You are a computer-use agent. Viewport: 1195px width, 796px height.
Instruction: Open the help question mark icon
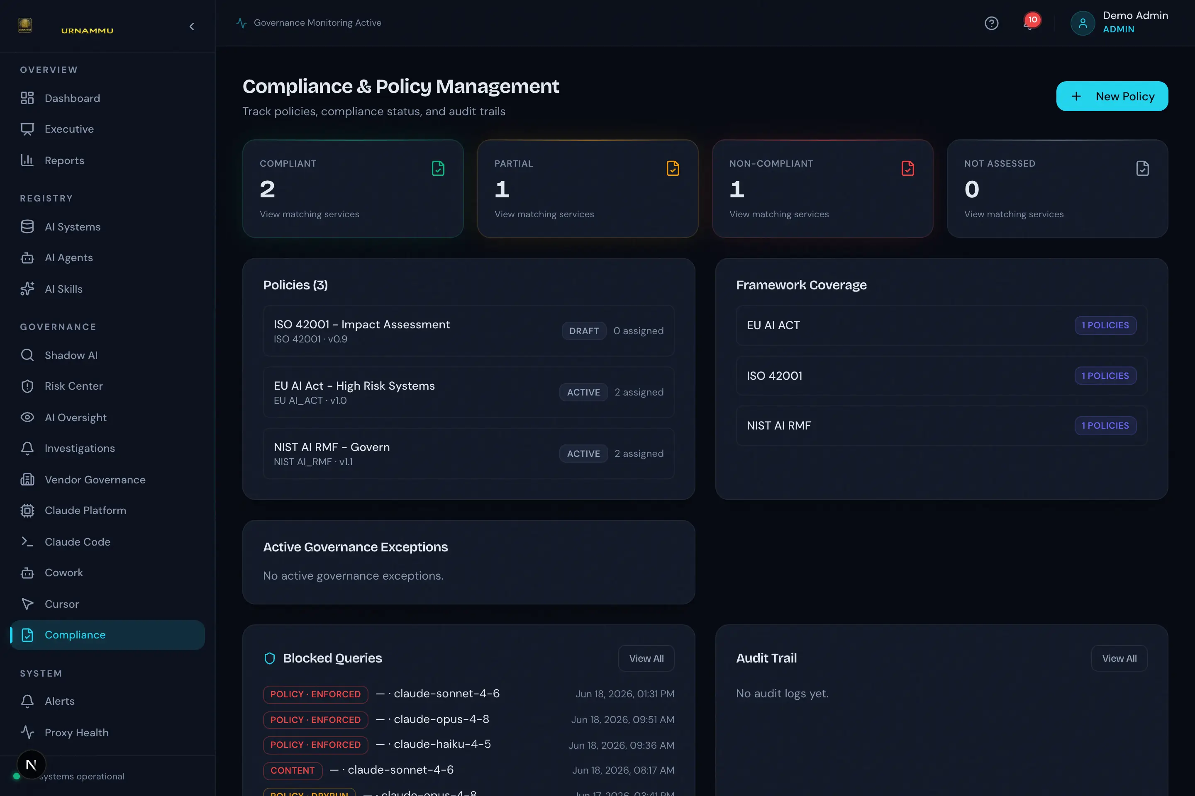991,23
